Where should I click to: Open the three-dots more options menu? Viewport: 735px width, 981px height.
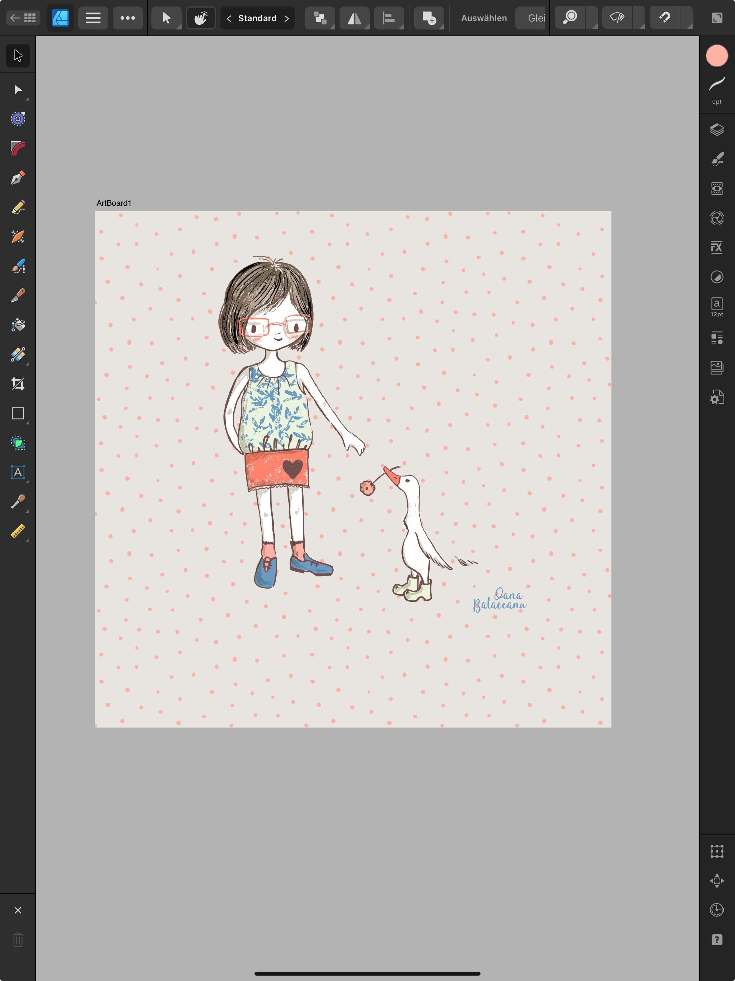point(128,18)
